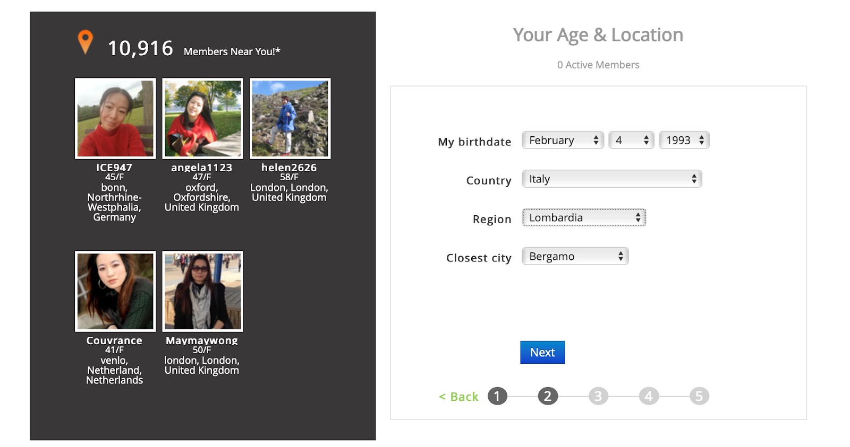The image size is (850, 447).
Task: Click the 'Your Age & Location' heading
Action: pyautogui.click(x=598, y=35)
